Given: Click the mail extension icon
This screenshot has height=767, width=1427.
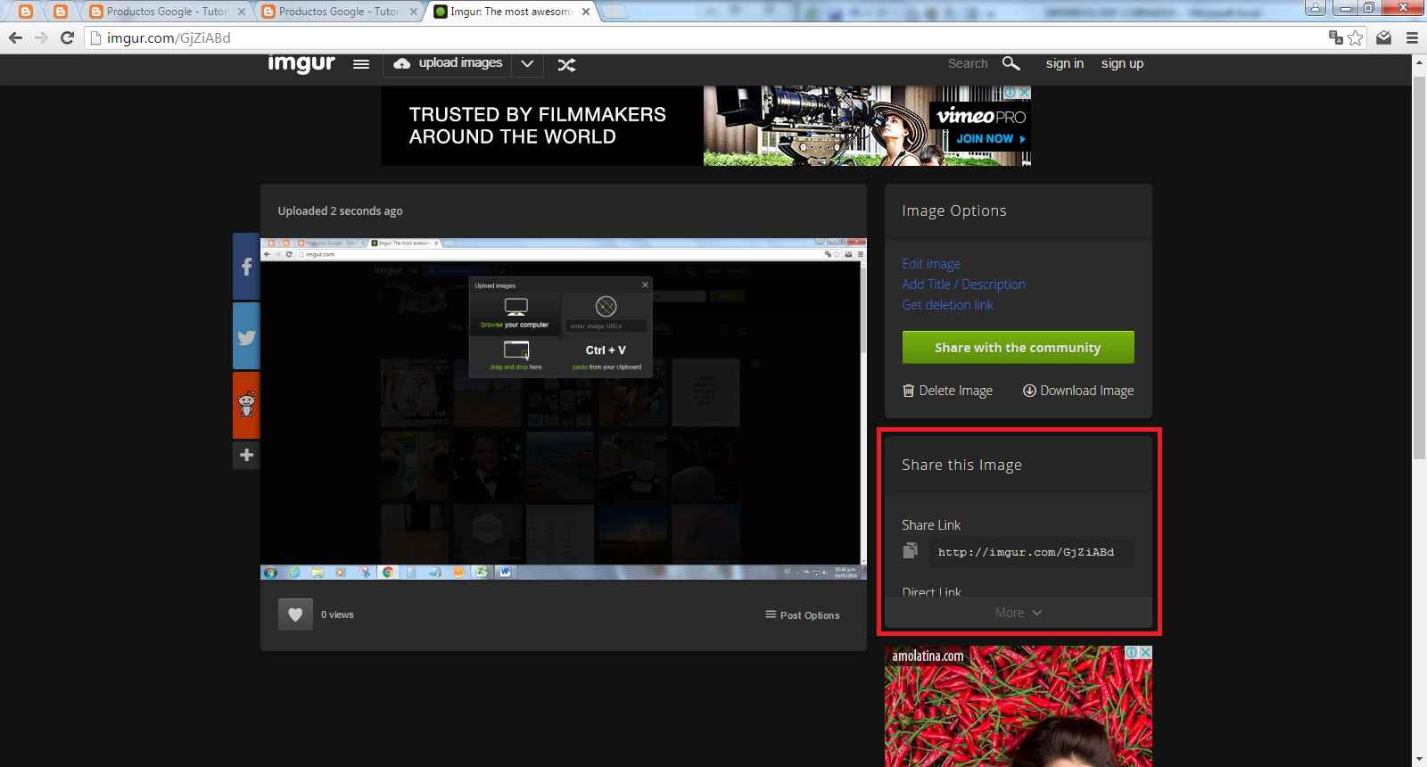Looking at the screenshot, I should pyautogui.click(x=1384, y=37).
